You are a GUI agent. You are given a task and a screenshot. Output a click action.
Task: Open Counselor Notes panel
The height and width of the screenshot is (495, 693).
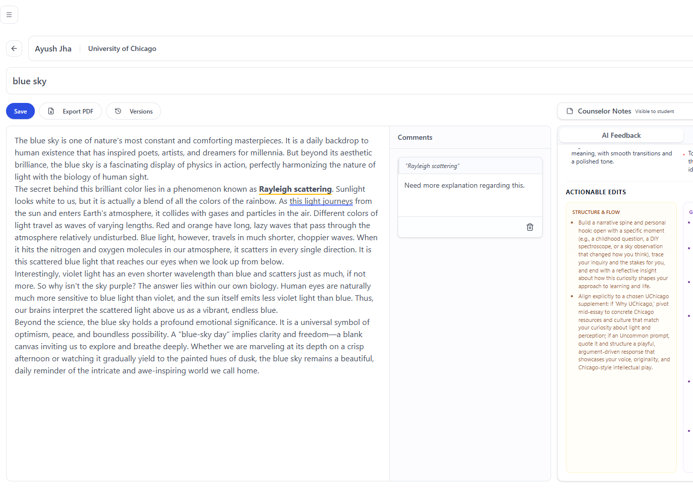pos(625,111)
